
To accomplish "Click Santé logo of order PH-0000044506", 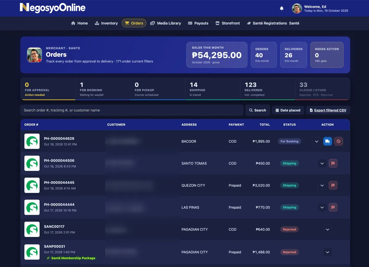I will pos(32,163).
